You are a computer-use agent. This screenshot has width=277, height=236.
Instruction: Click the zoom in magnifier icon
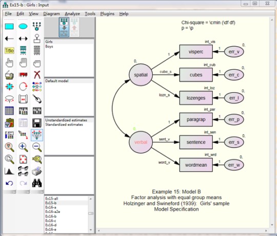click(x=23, y=147)
